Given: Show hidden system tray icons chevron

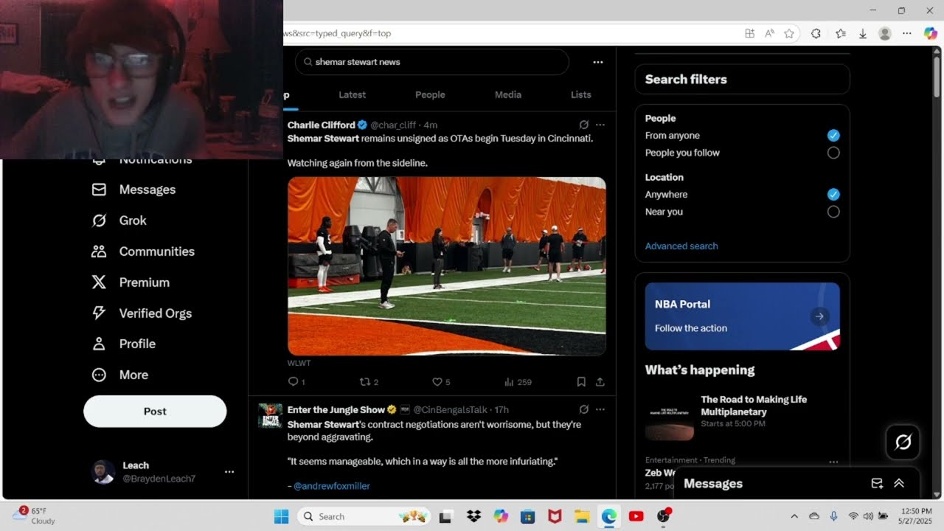Looking at the screenshot, I should [794, 516].
